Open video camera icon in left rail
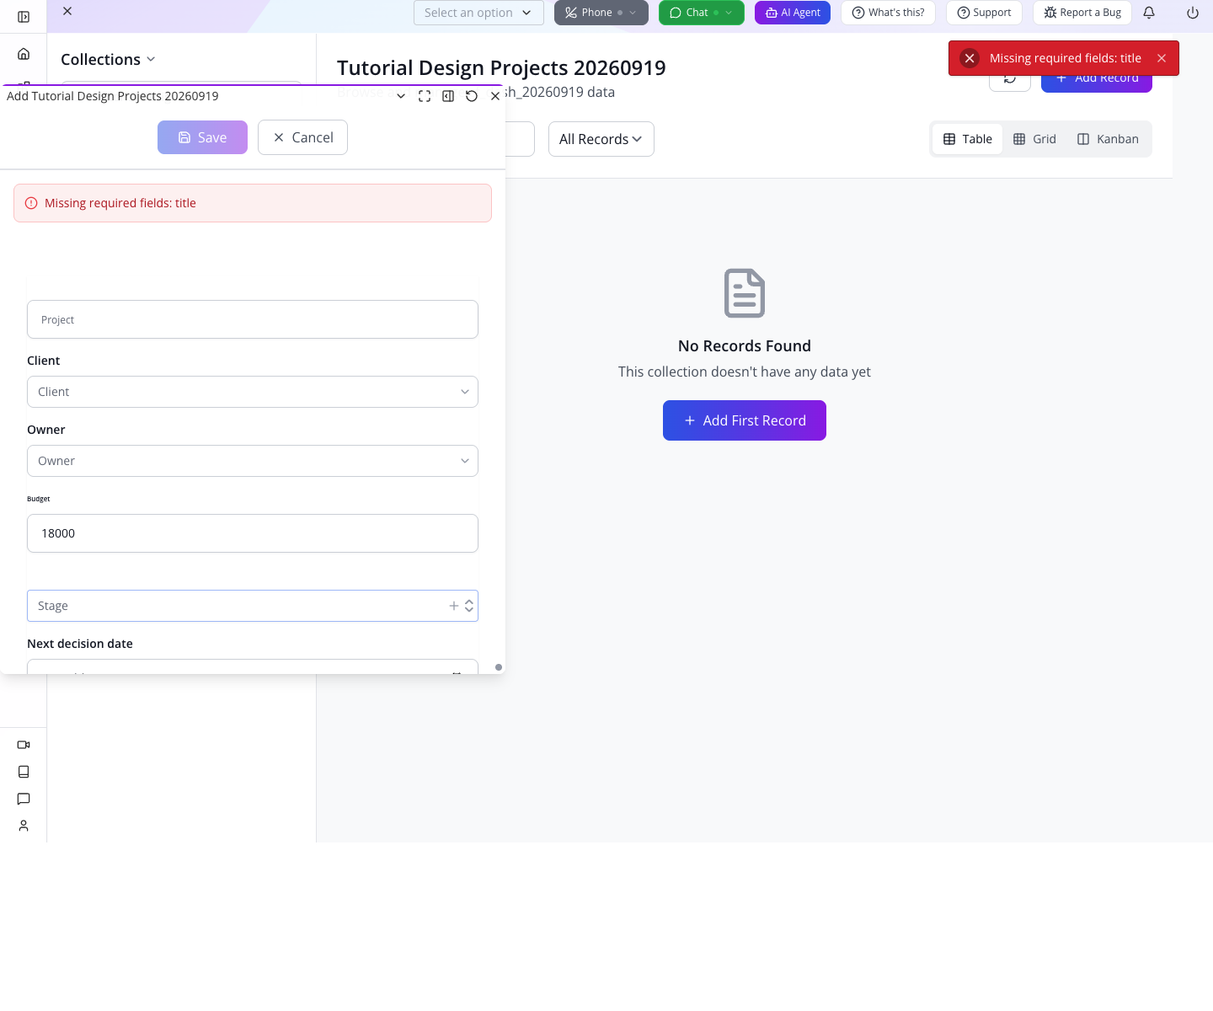Image resolution: width=1213 pixels, height=1011 pixels. click(x=24, y=745)
